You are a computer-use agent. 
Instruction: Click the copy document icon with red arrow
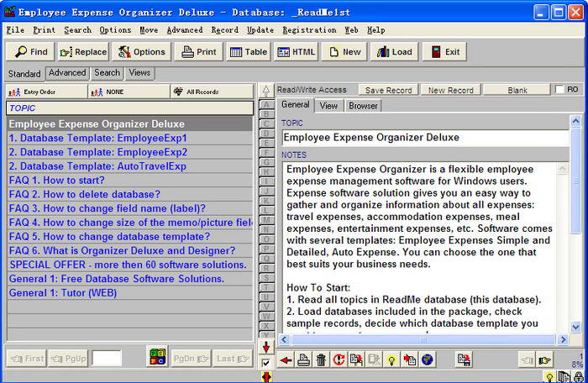pyautogui.click(x=356, y=360)
